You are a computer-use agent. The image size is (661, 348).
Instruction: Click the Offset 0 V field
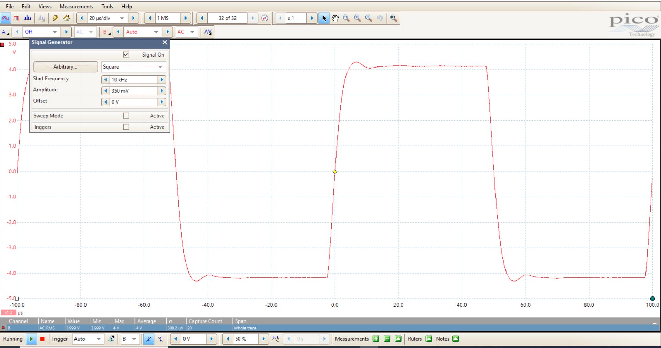[134, 102]
